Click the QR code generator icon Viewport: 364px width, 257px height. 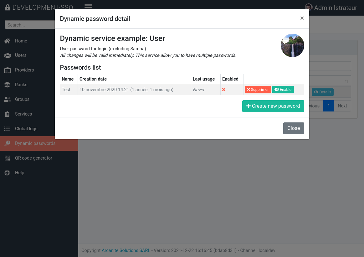click(7, 158)
